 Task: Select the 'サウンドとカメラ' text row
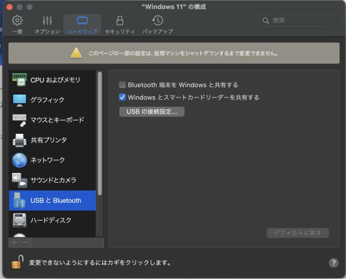(52, 180)
